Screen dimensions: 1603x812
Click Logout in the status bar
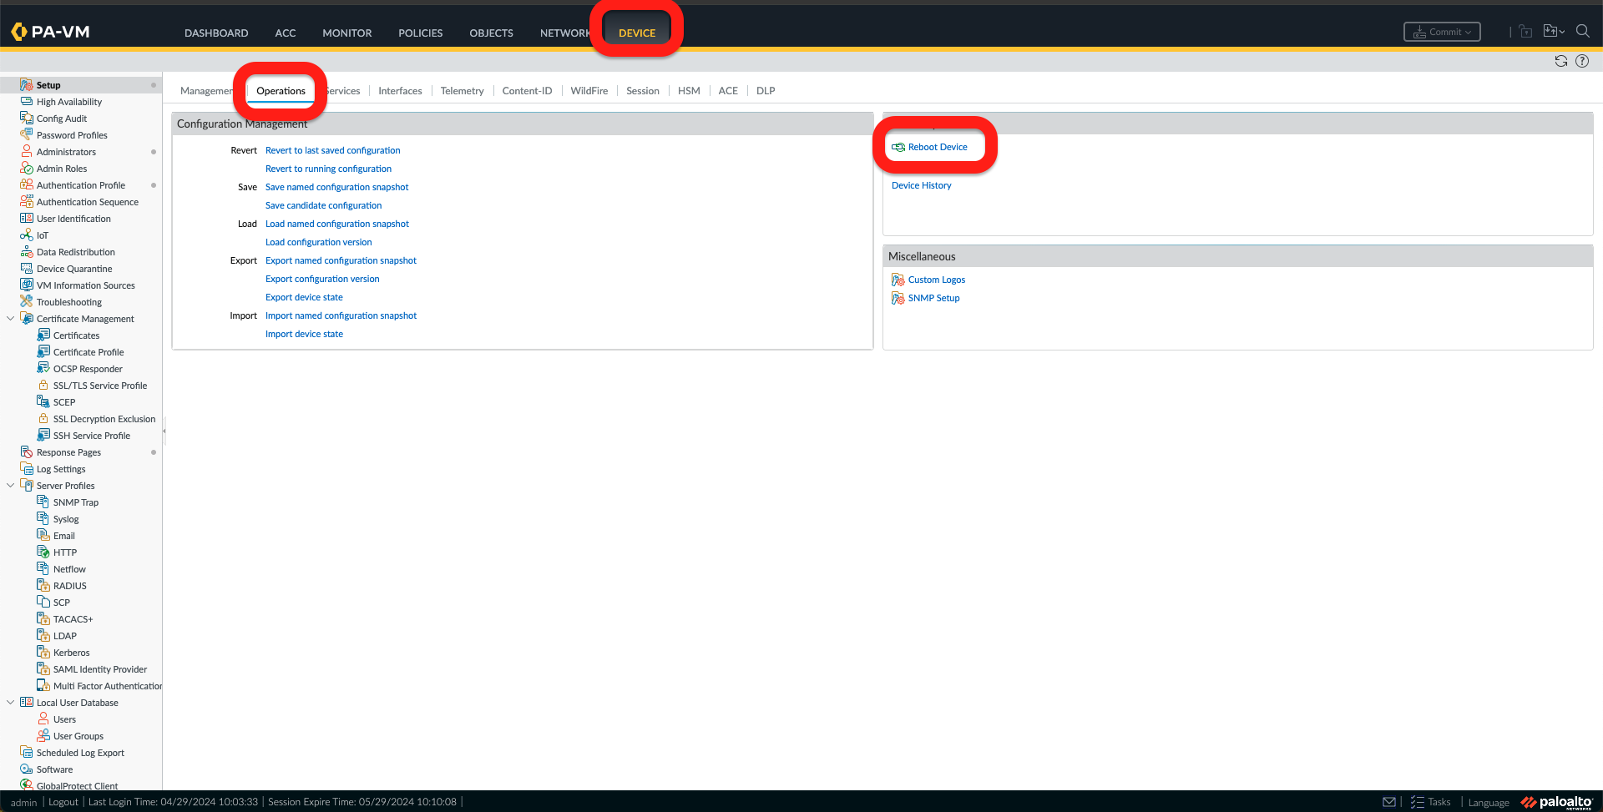(x=63, y=802)
